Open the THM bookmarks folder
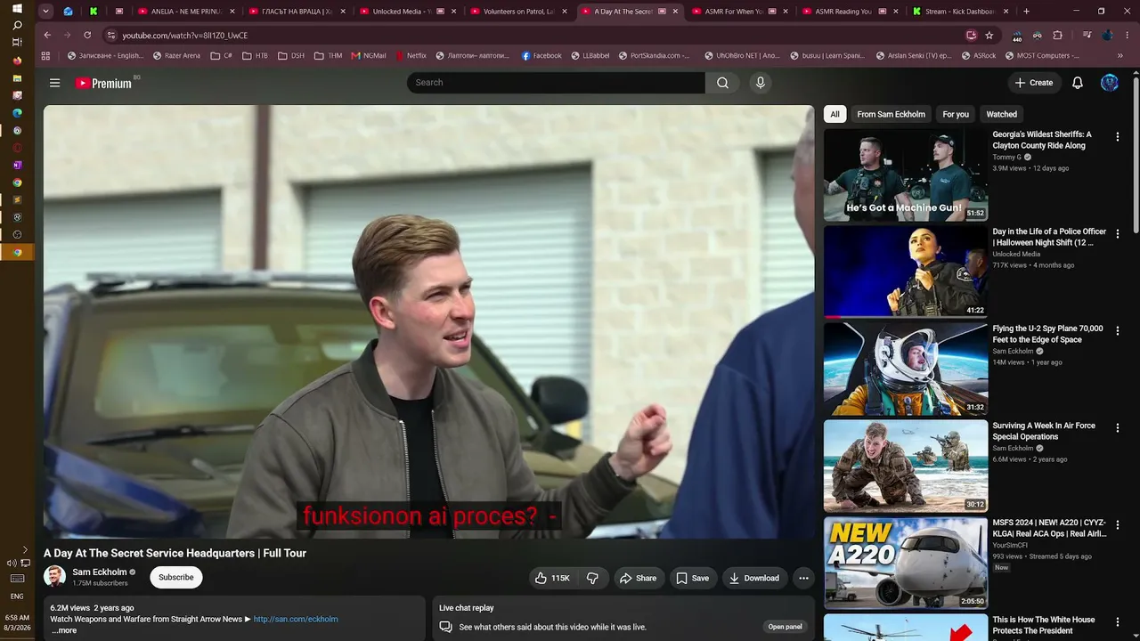The height and width of the screenshot is (641, 1140). tap(328, 55)
